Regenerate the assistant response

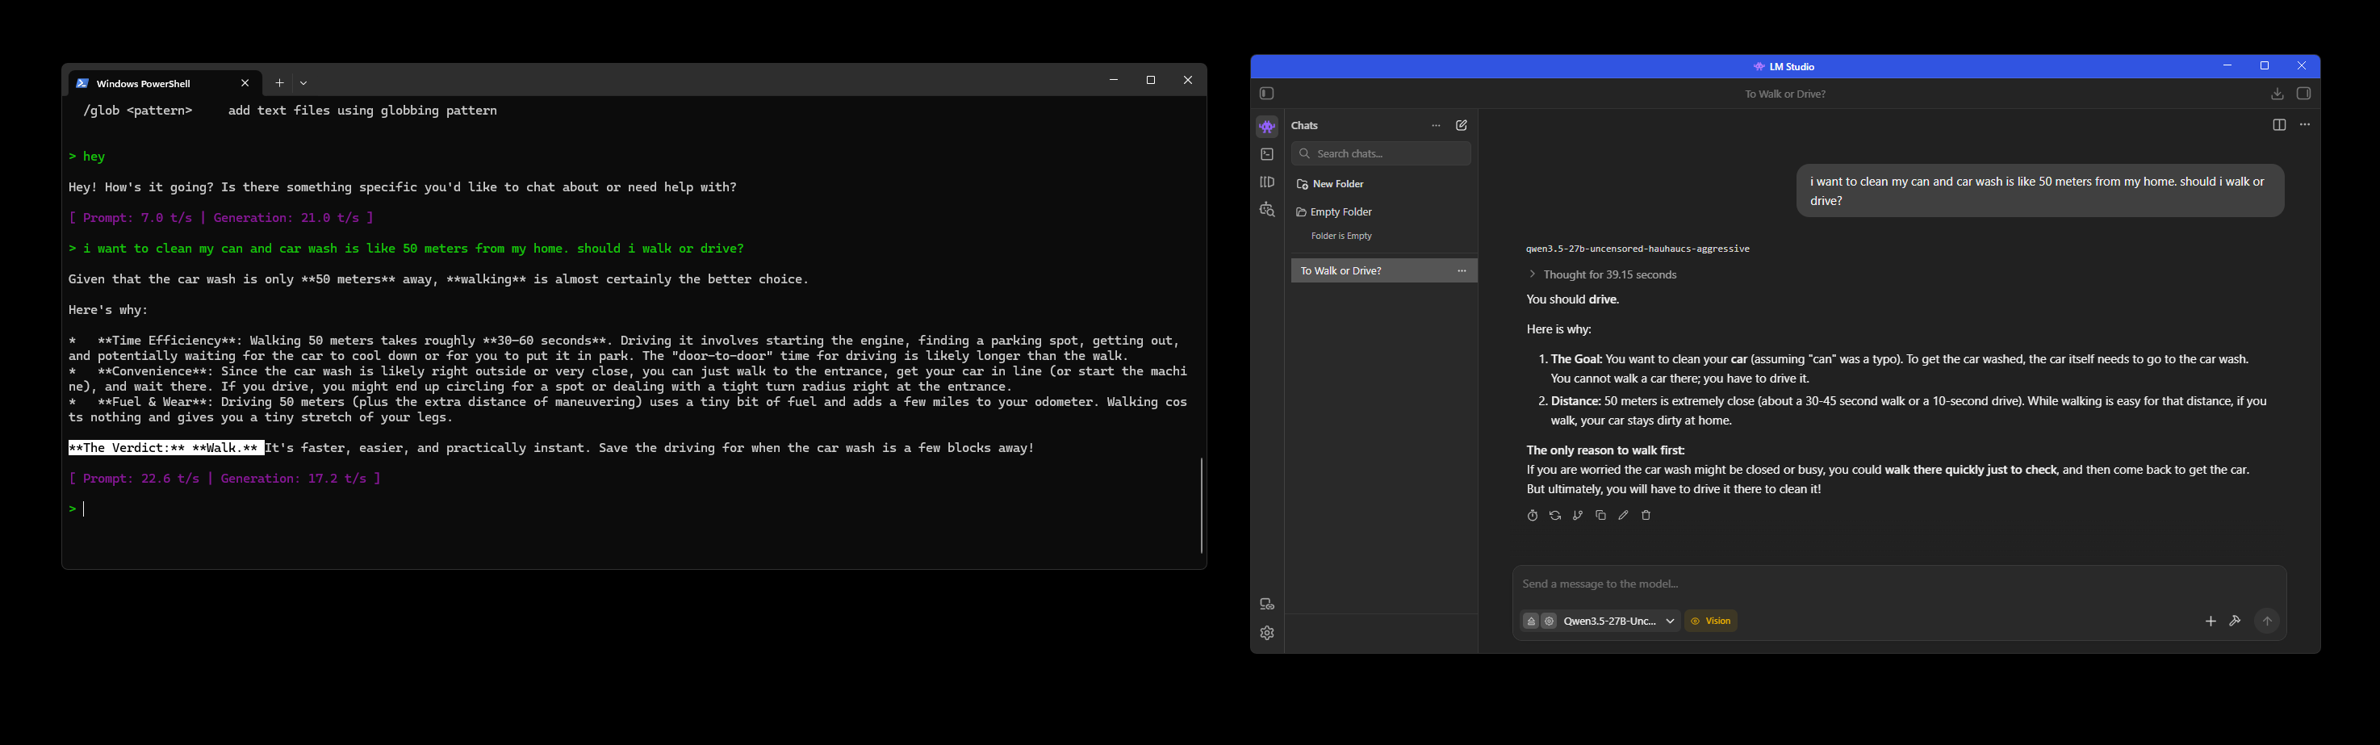click(x=1555, y=516)
